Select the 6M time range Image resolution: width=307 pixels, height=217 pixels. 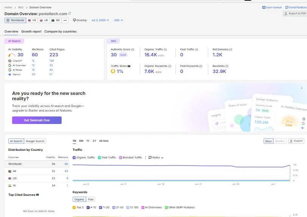[81, 141]
